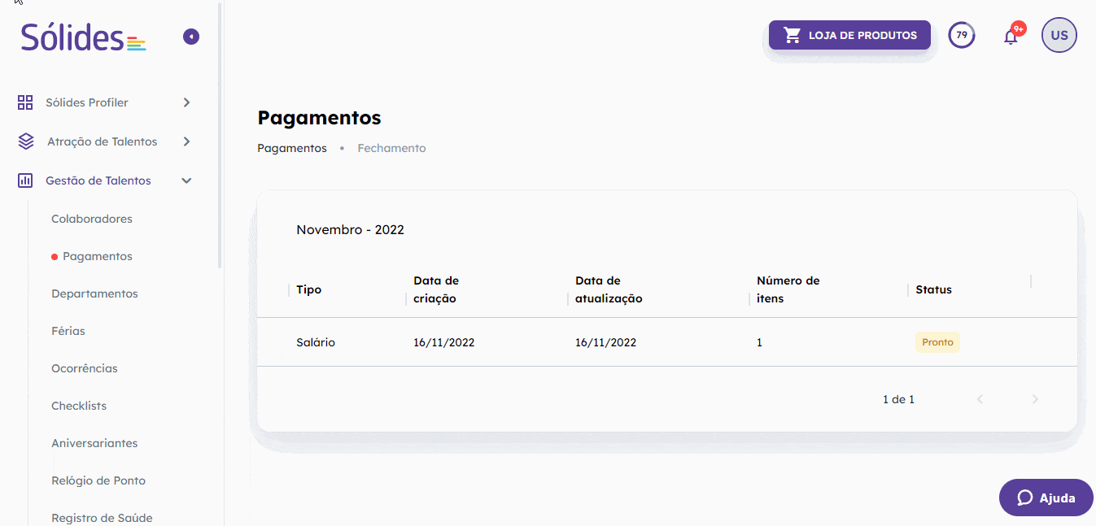This screenshot has width=1096, height=526.
Task: Click the progress circle showing 79
Action: (x=962, y=35)
